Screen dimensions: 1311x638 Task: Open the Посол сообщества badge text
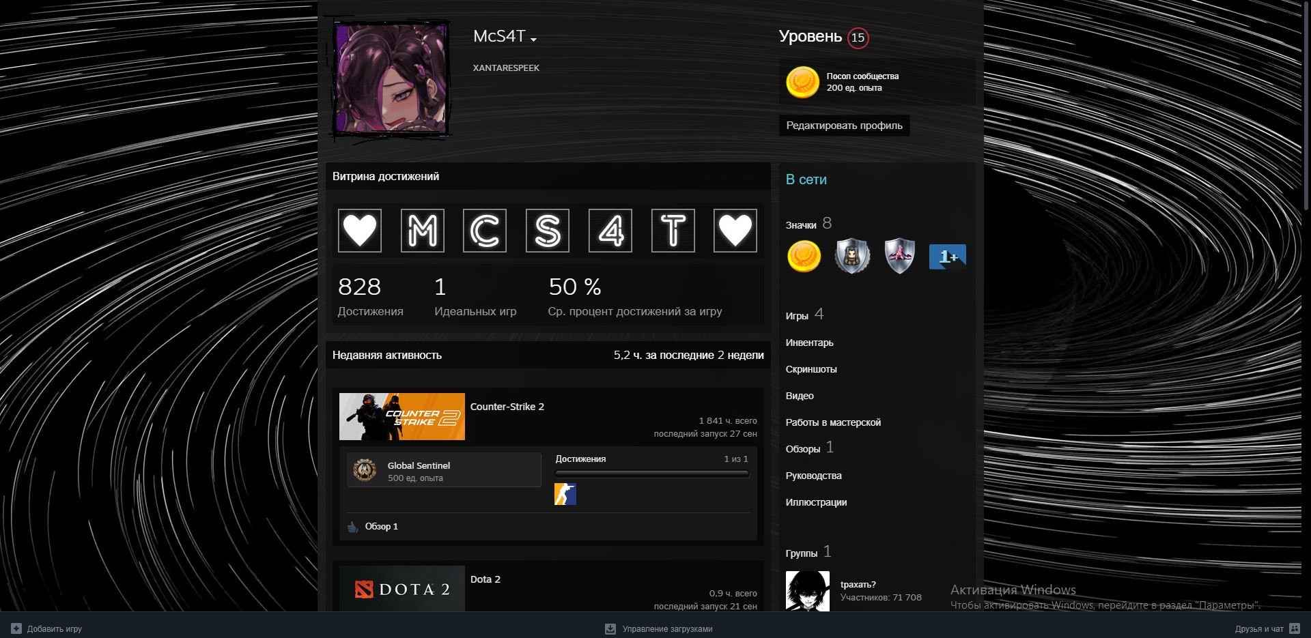coord(862,76)
